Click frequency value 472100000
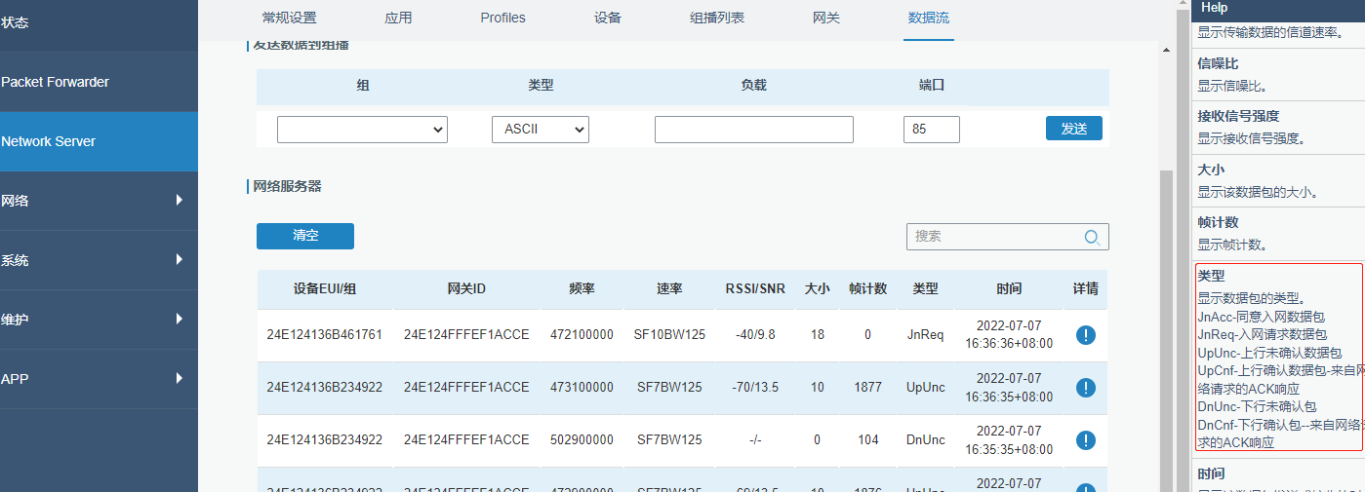Viewport: 1365px width, 492px height. coord(582,335)
